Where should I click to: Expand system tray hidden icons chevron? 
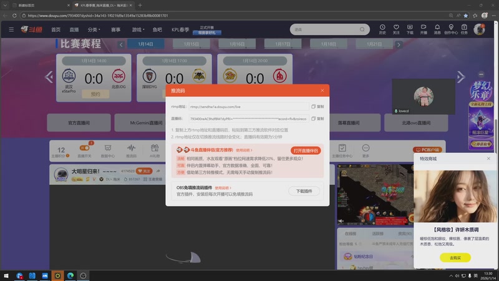[x=450, y=276]
